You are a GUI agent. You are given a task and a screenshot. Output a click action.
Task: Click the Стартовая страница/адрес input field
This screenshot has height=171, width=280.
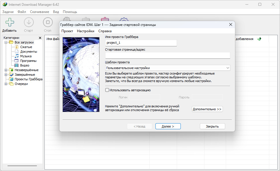(x=168, y=56)
